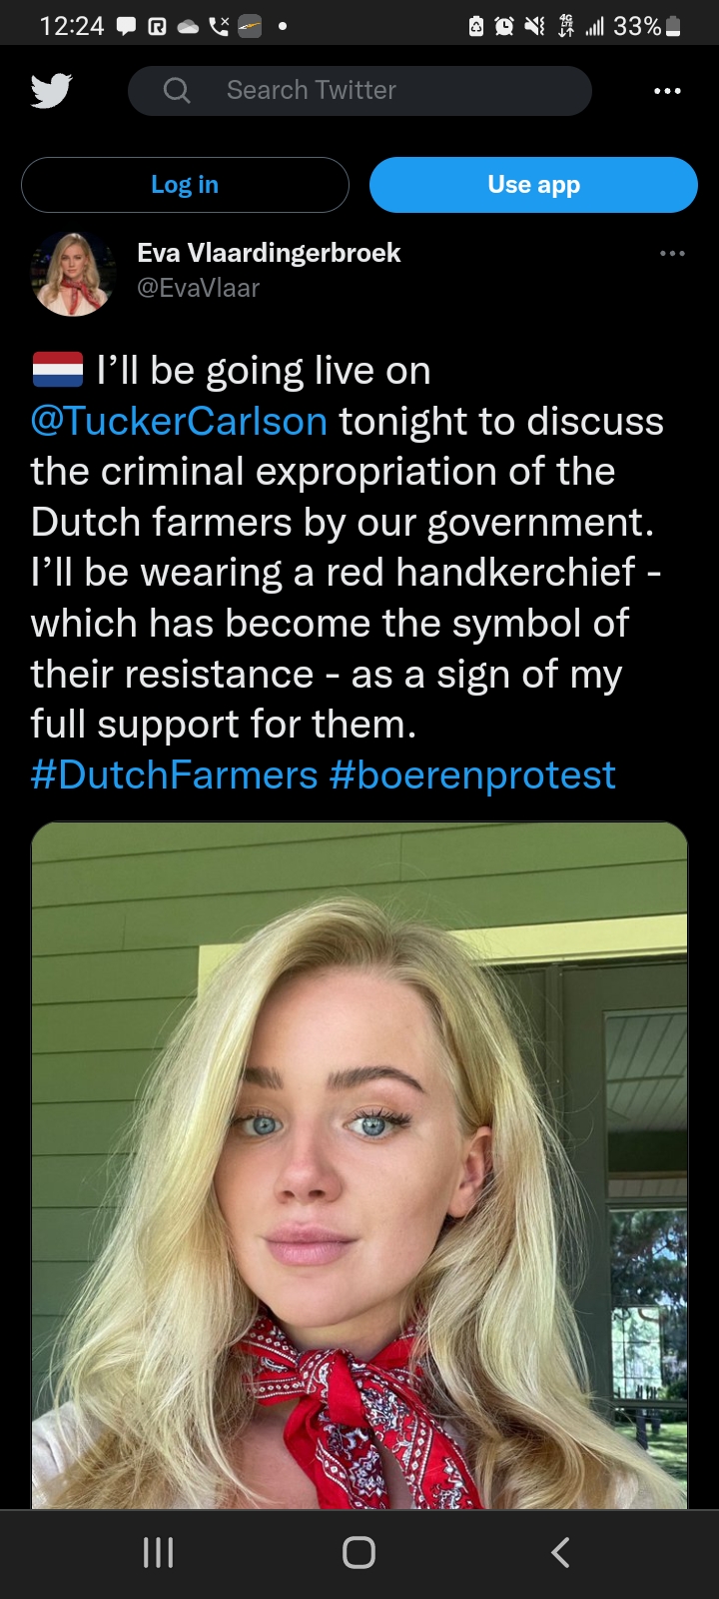The width and height of the screenshot is (719, 1599).
Task: Open the #boerenprotest hashtag
Action: coord(472,776)
